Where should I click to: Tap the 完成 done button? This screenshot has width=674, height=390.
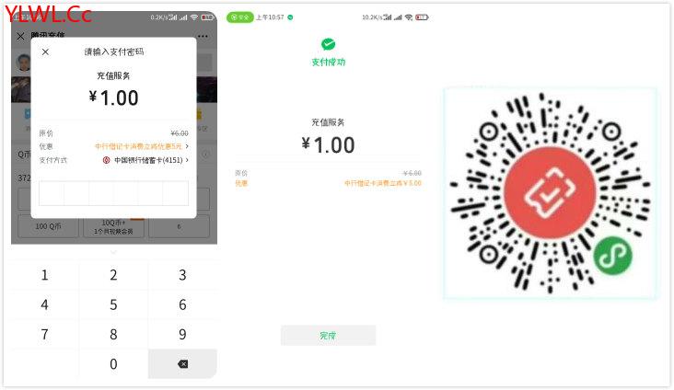tap(328, 336)
